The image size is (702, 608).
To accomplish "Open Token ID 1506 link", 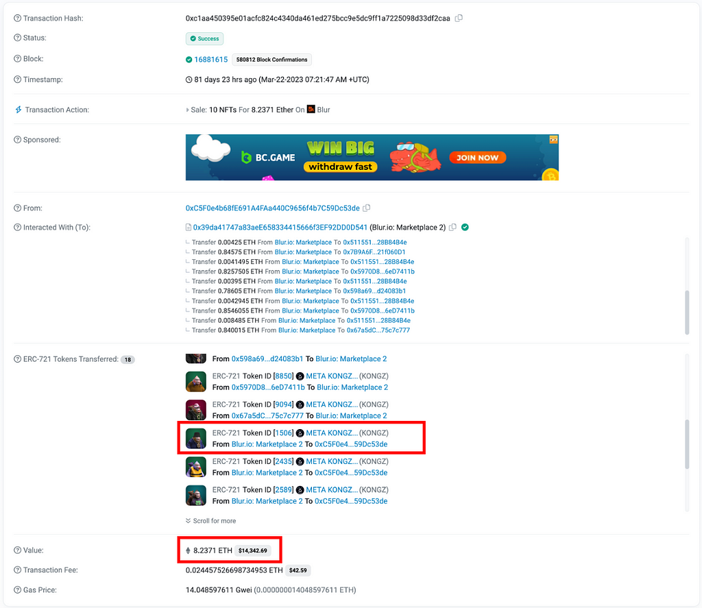I will pos(283,433).
